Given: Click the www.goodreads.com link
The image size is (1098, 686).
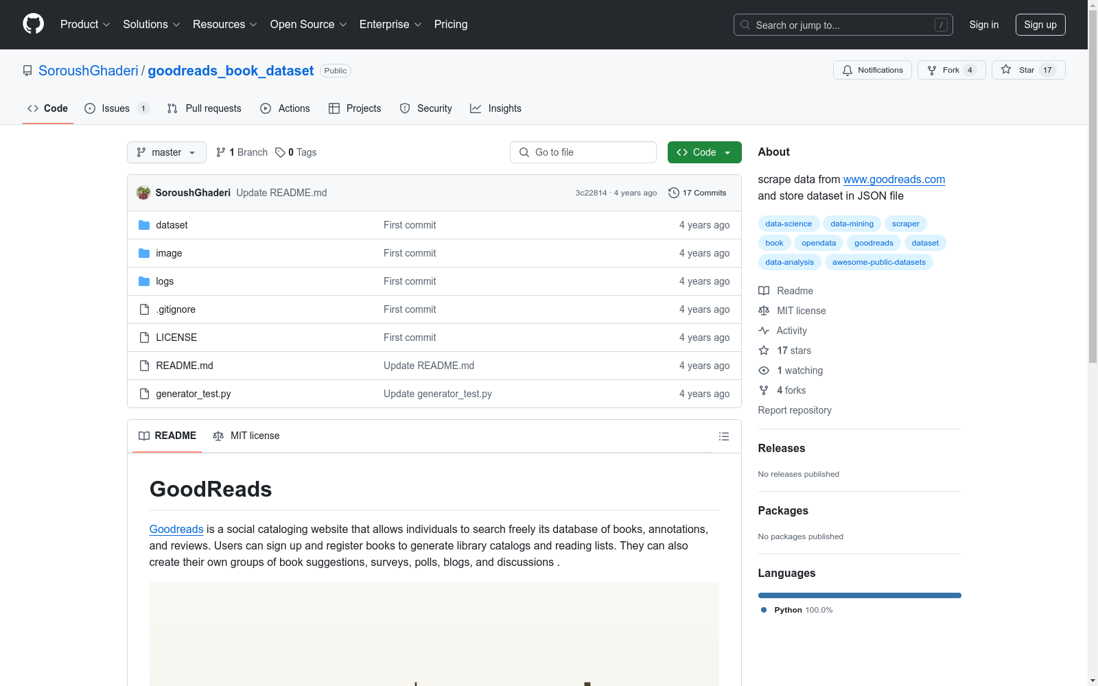Looking at the screenshot, I should click(x=893, y=179).
